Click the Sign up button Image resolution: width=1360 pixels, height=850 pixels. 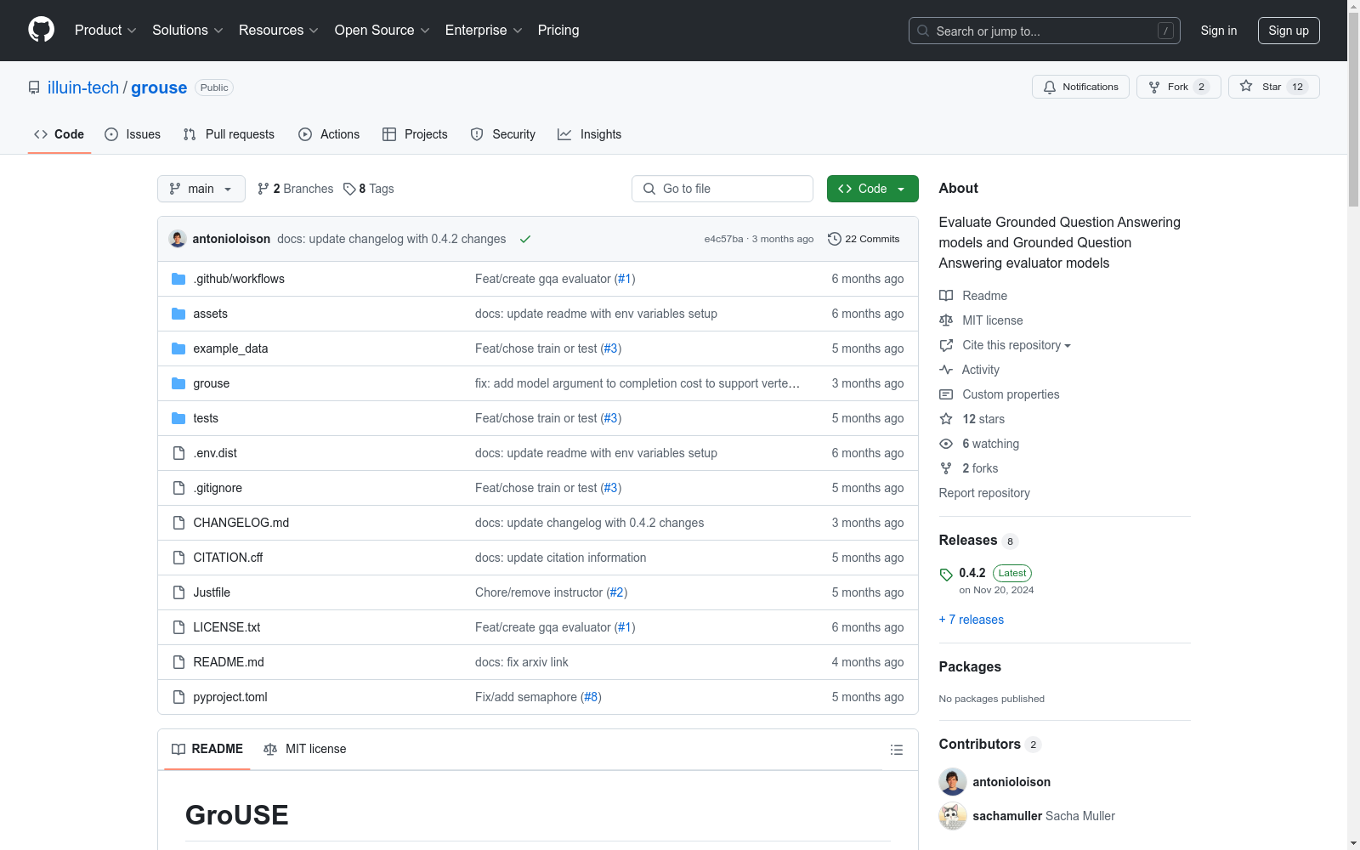(x=1289, y=31)
